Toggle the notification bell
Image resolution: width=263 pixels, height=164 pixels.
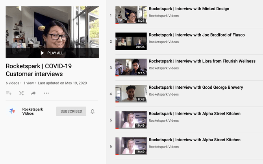coord(93,111)
